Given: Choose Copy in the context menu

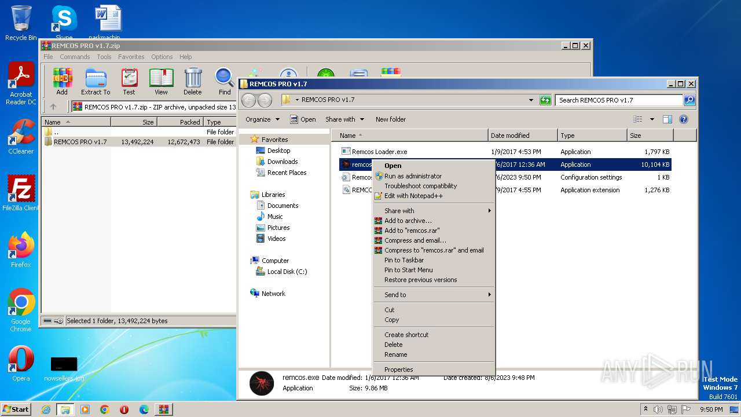Looking at the screenshot, I should [433, 320].
